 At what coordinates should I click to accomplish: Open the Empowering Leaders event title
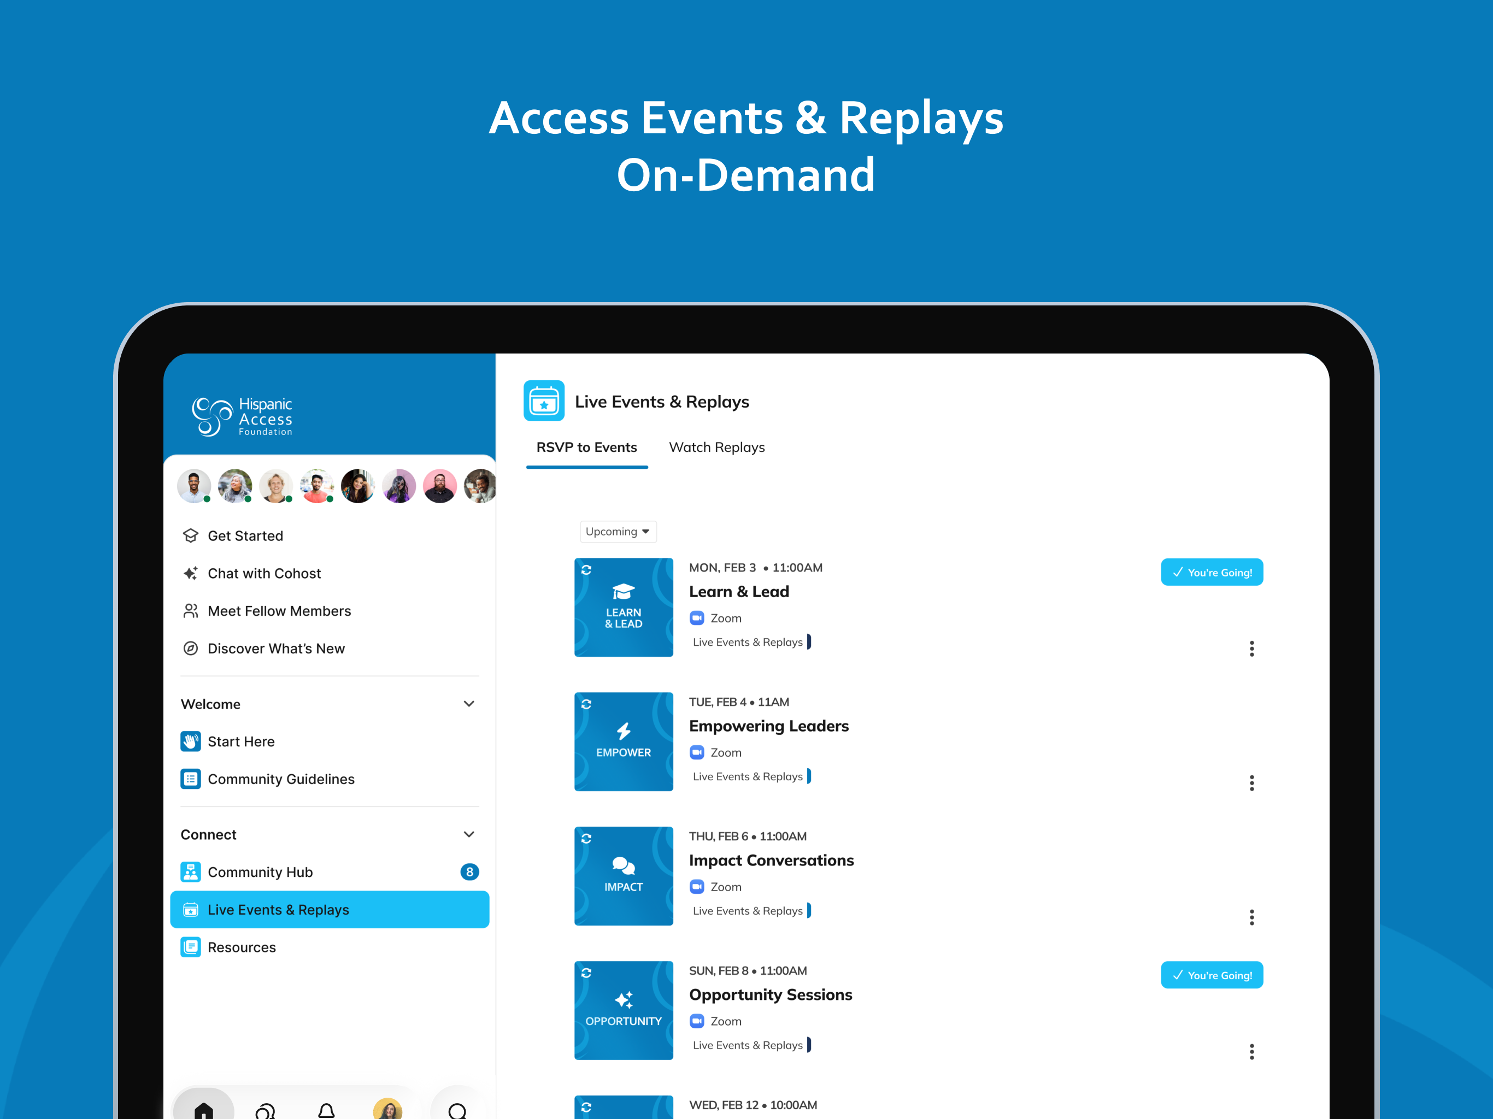[x=769, y=726]
